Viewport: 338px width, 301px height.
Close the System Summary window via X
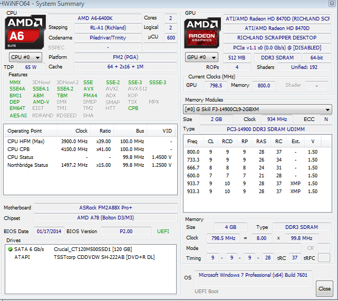(x=332, y=4)
